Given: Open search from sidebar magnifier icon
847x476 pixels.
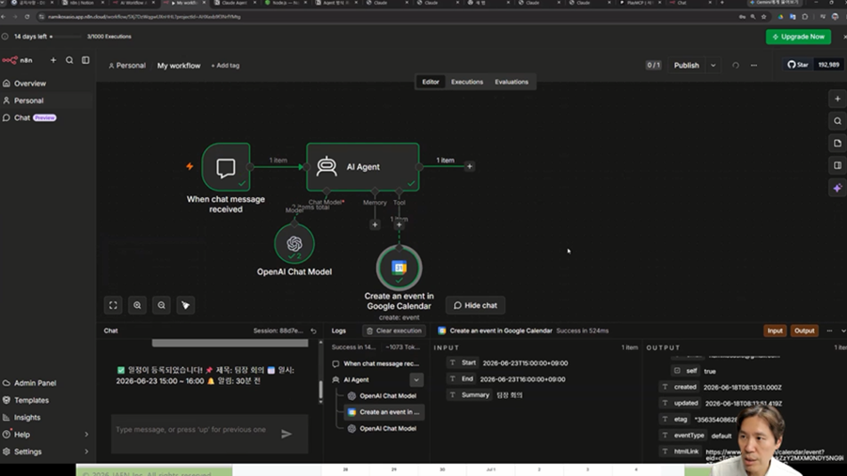Looking at the screenshot, I should tap(70, 60).
